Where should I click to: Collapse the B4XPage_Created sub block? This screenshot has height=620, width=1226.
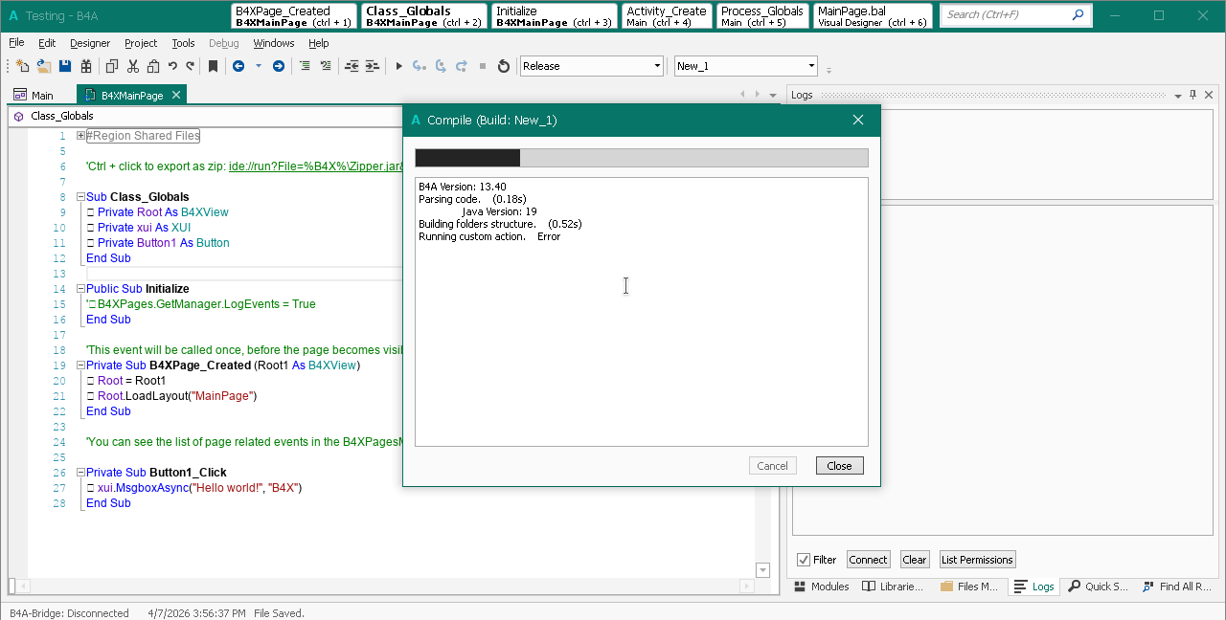[x=80, y=365]
